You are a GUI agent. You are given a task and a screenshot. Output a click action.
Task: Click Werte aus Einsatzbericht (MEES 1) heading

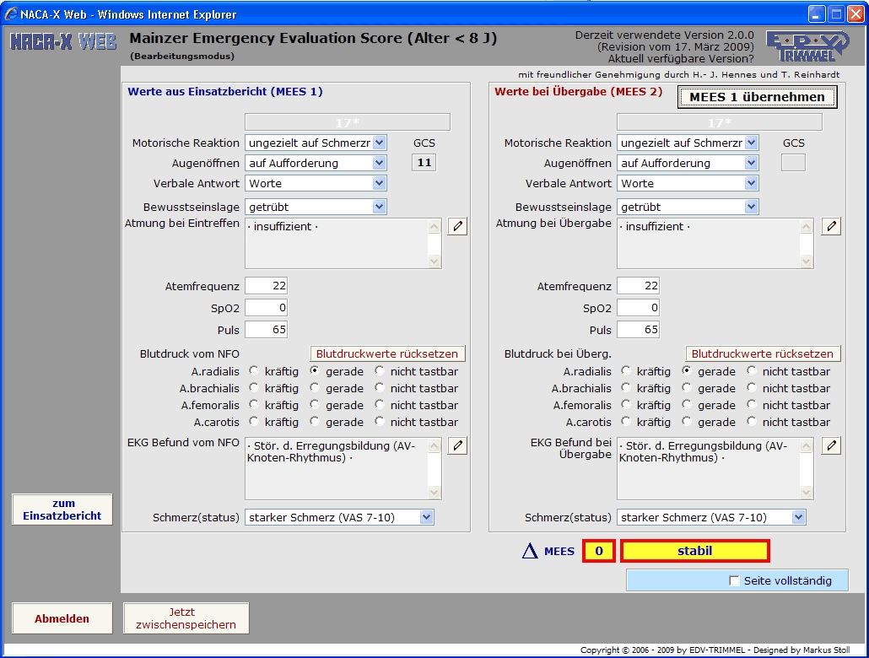coord(225,91)
